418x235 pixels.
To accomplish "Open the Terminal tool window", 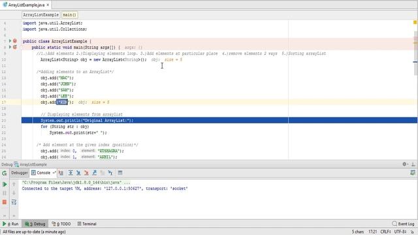I will coord(87,224).
